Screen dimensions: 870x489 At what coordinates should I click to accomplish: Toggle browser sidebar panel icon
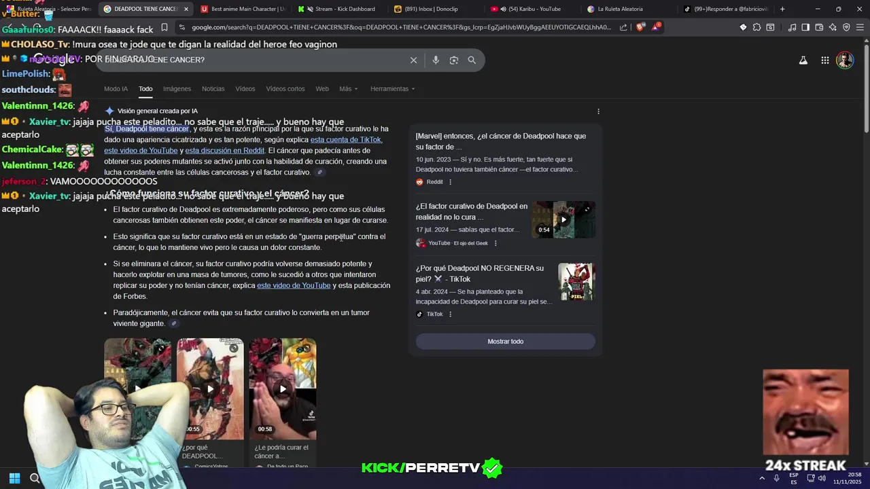[805, 27]
